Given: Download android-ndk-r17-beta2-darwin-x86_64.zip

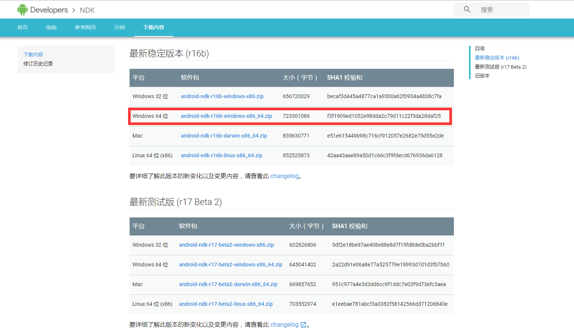Looking at the screenshot, I should click(228, 284).
